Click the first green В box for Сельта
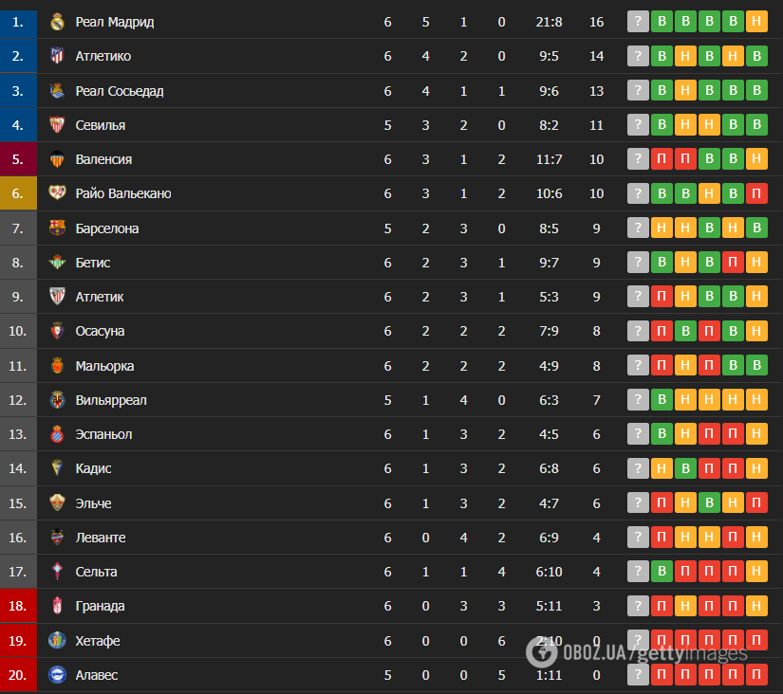Image resolution: width=783 pixels, height=694 pixels. 662,572
